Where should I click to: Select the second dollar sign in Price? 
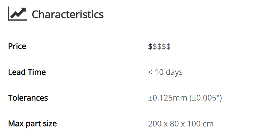click(x=155, y=46)
